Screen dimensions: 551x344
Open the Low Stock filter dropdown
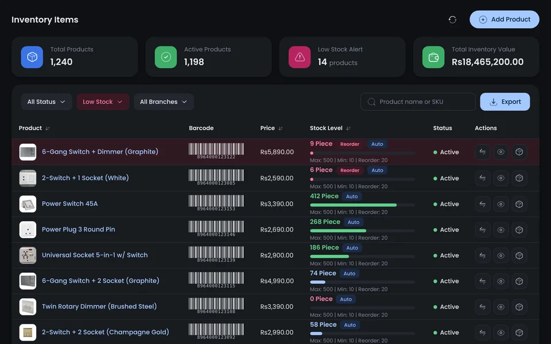point(103,102)
